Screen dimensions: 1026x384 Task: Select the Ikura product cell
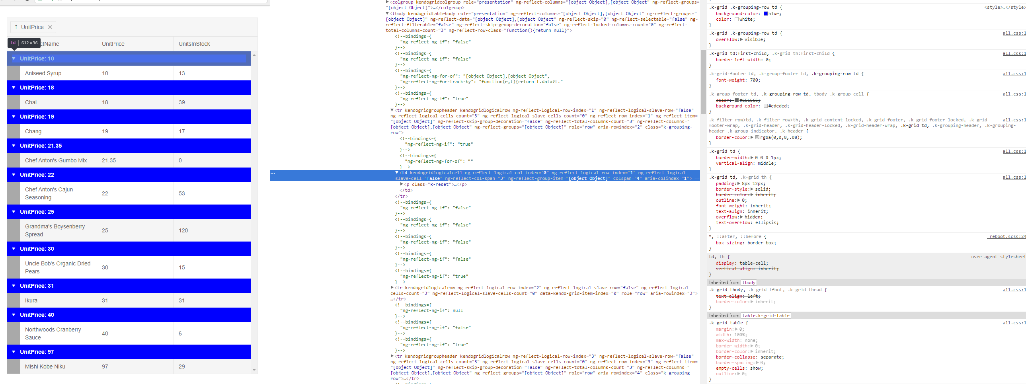tap(58, 301)
